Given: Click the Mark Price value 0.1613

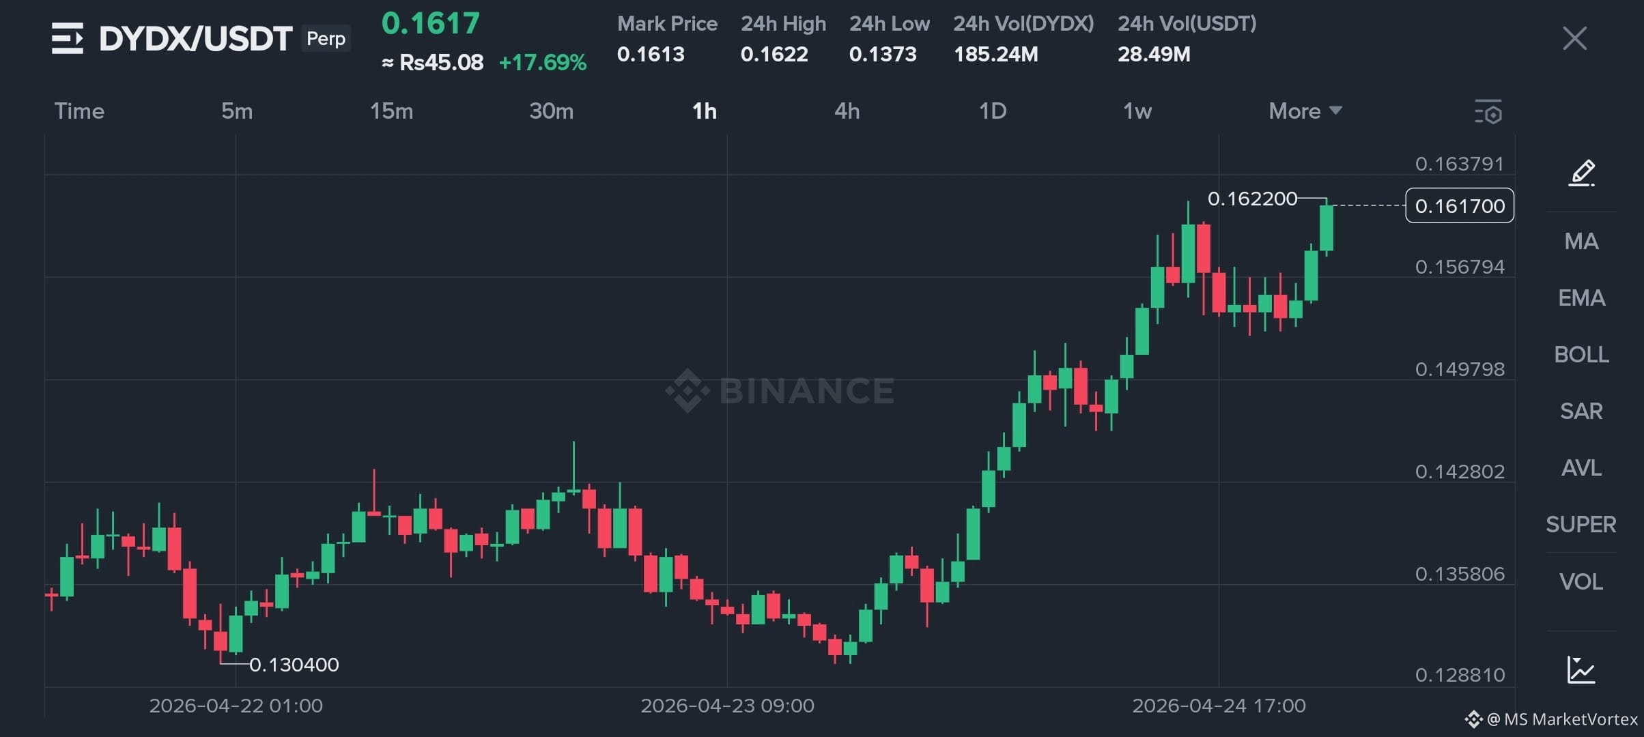Looking at the screenshot, I should point(651,54).
